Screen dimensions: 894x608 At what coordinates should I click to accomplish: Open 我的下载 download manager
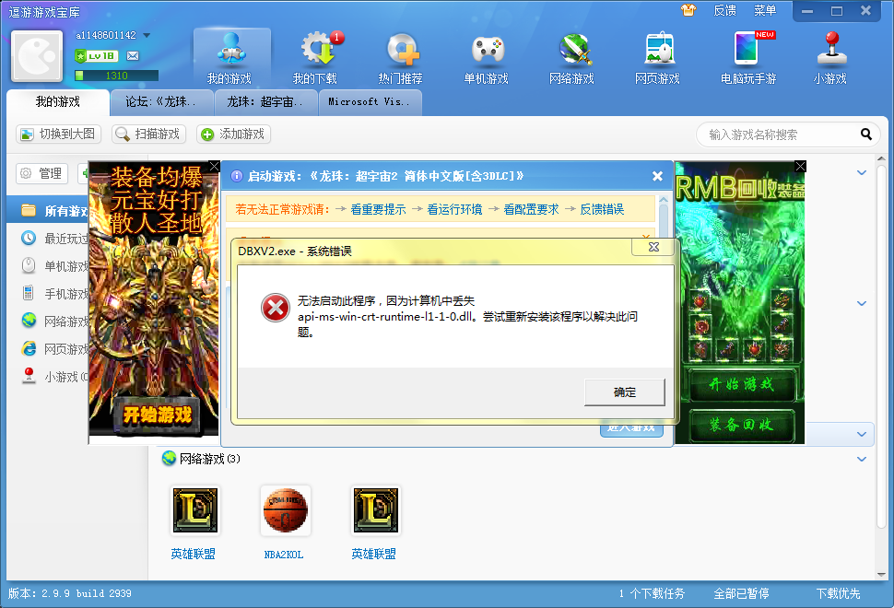316,58
